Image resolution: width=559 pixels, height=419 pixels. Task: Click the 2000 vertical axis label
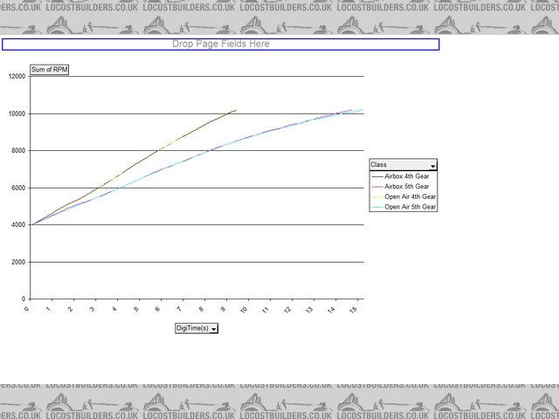coord(19,262)
